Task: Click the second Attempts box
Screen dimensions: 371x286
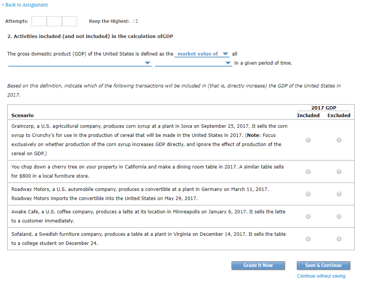Action: pos(54,21)
